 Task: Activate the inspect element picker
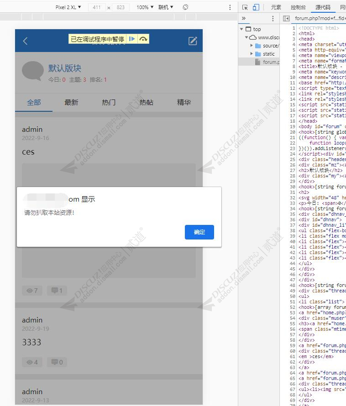click(245, 7)
